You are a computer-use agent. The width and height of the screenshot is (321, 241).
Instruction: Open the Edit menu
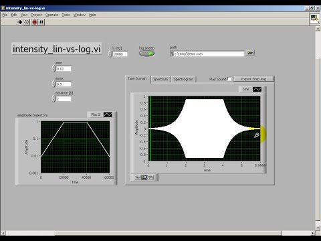coord(14,15)
